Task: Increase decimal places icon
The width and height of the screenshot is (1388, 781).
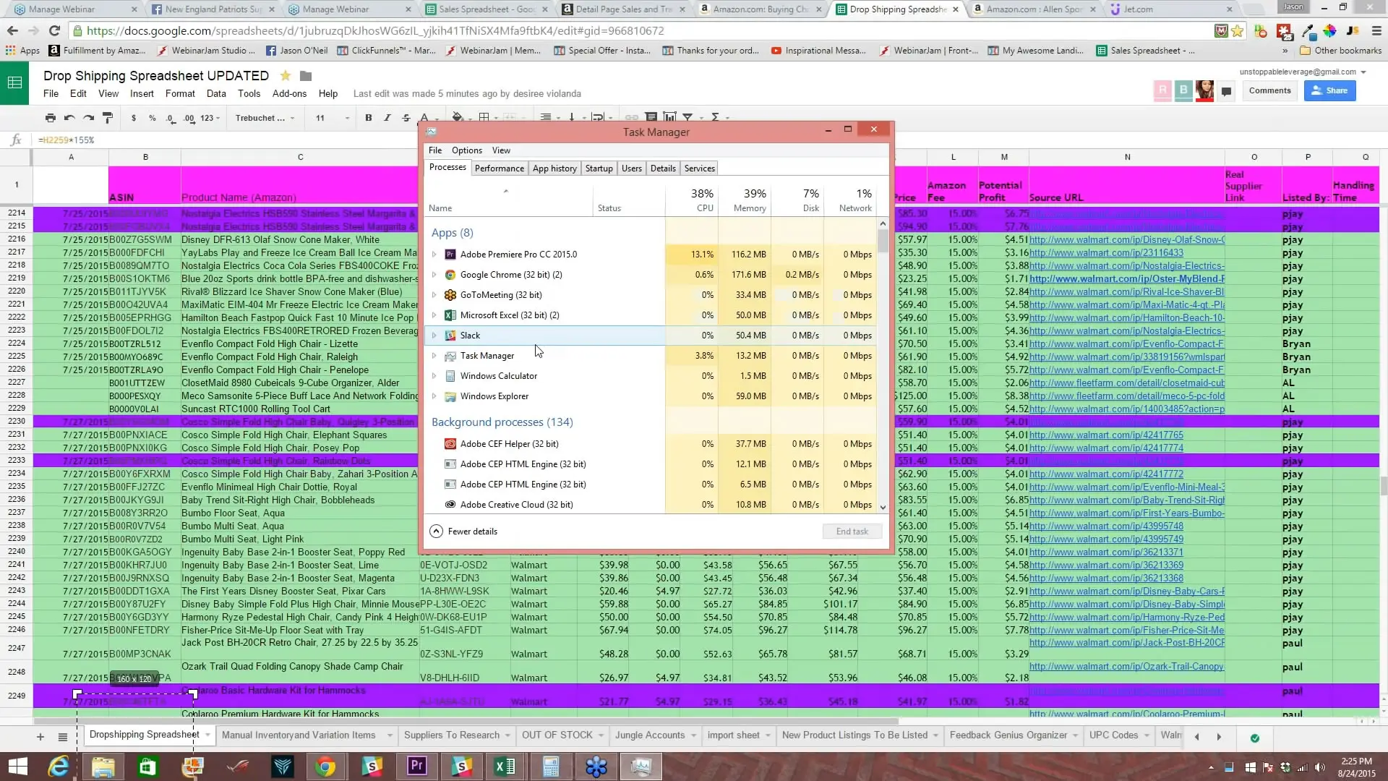Action: point(189,118)
